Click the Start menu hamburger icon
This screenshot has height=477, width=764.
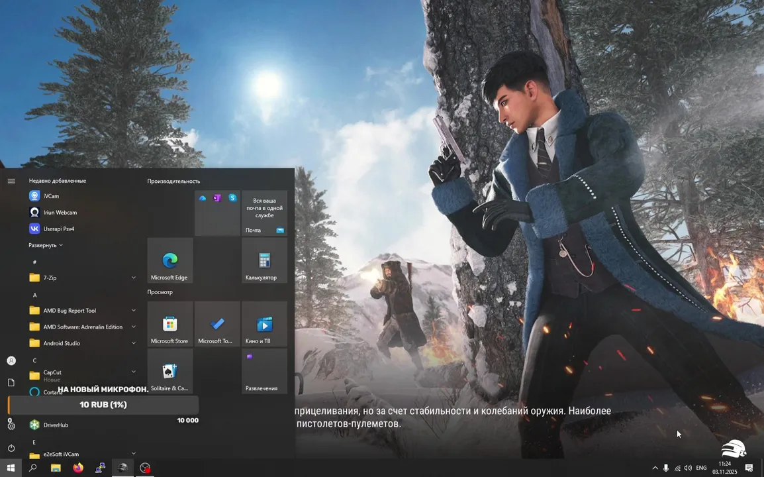11,181
